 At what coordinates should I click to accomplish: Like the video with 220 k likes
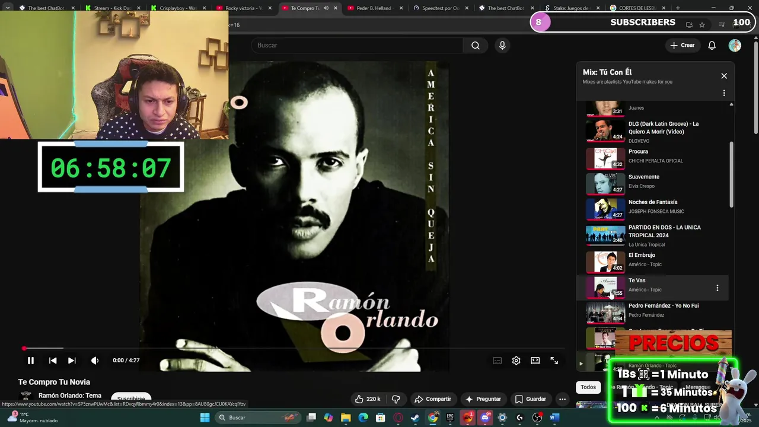tap(368, 399)
